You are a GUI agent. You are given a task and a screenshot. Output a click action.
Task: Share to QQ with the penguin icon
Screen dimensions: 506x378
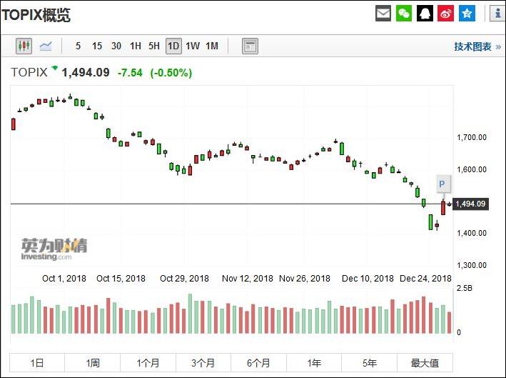[x=425, y=14]
